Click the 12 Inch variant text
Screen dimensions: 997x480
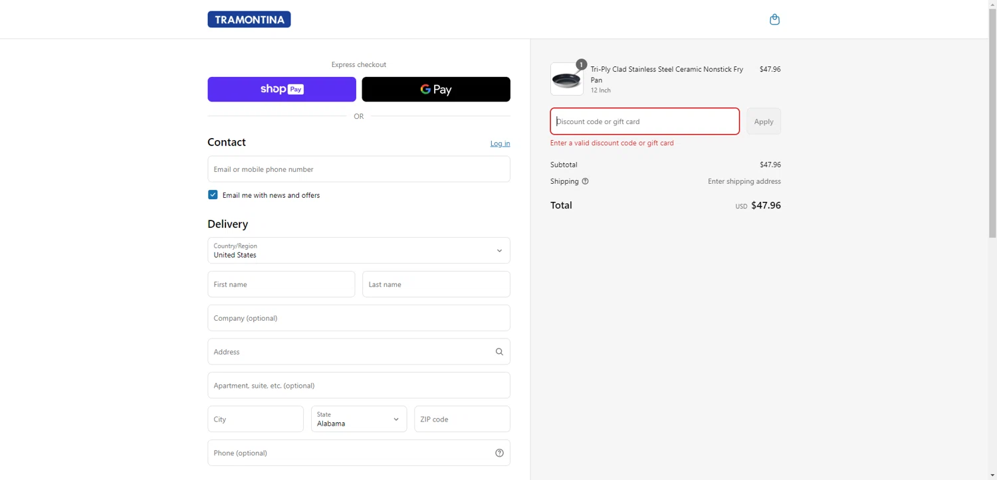point(601,90)
